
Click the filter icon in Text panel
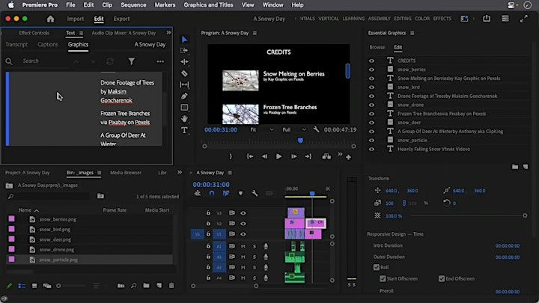click(132, 61)
